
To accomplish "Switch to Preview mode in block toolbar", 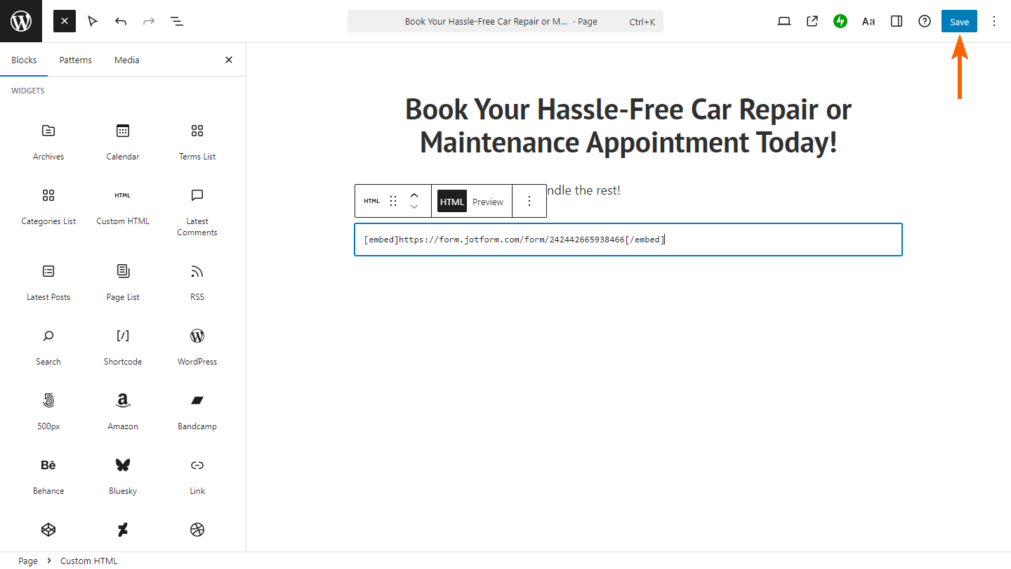I will coord(488,202).
